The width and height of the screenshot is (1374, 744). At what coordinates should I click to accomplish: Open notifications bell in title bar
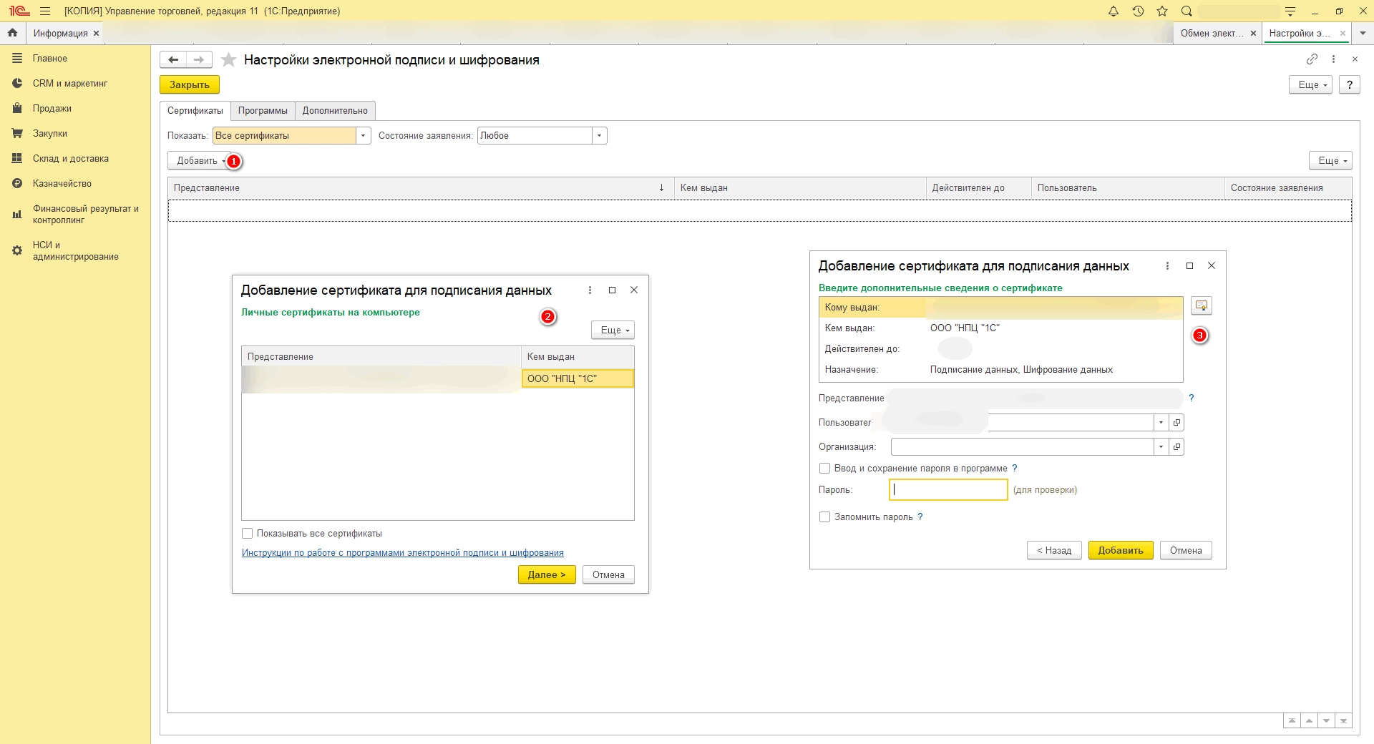coord(1113,11)
